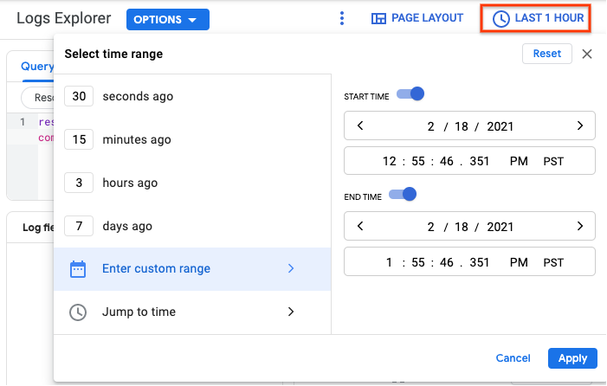
Task: Go to previous start date
Action: (x=360, y=126)
